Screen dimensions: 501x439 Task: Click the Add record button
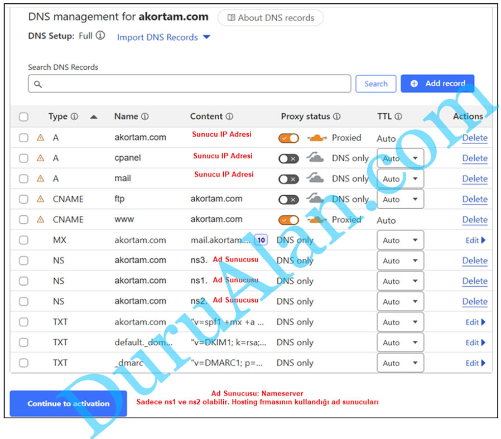437,83
